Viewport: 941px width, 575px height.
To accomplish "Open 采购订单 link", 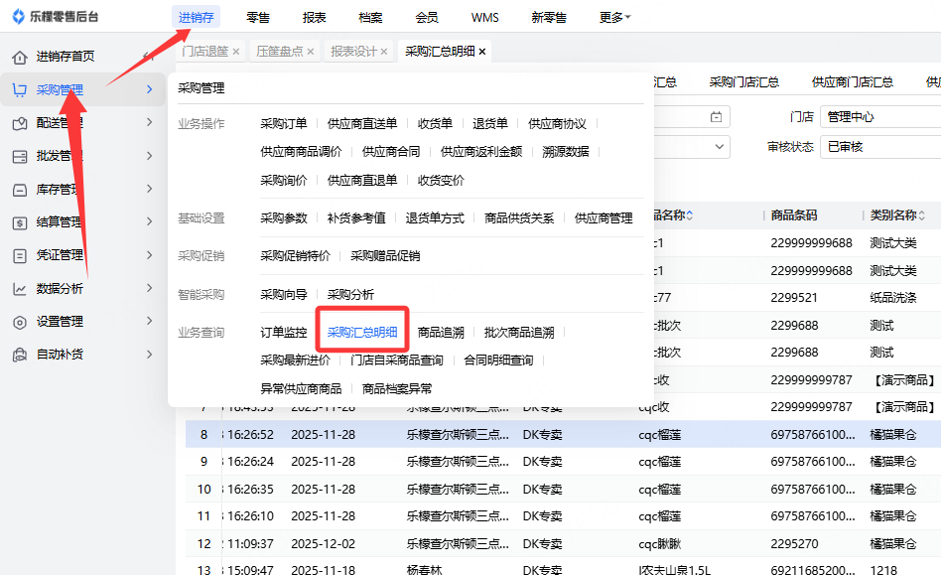I will [x=283, y=124].
